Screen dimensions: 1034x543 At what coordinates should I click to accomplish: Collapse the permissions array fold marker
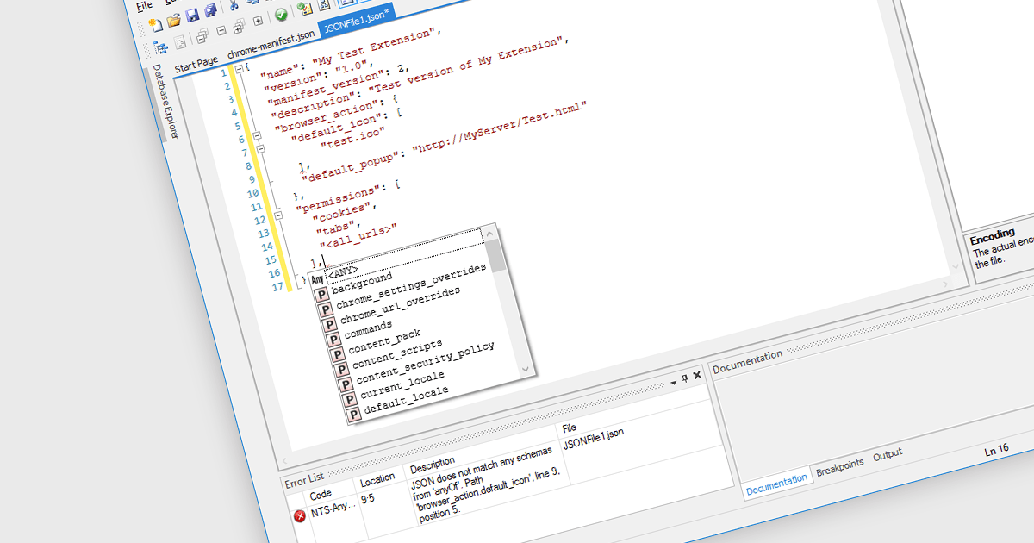click(x=279, y=214)
